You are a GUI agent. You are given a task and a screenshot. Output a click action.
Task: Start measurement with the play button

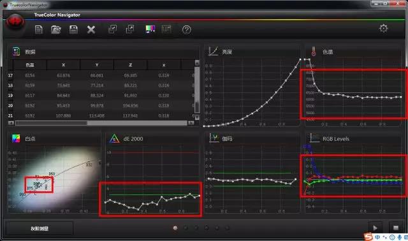[x=375, y=228]
